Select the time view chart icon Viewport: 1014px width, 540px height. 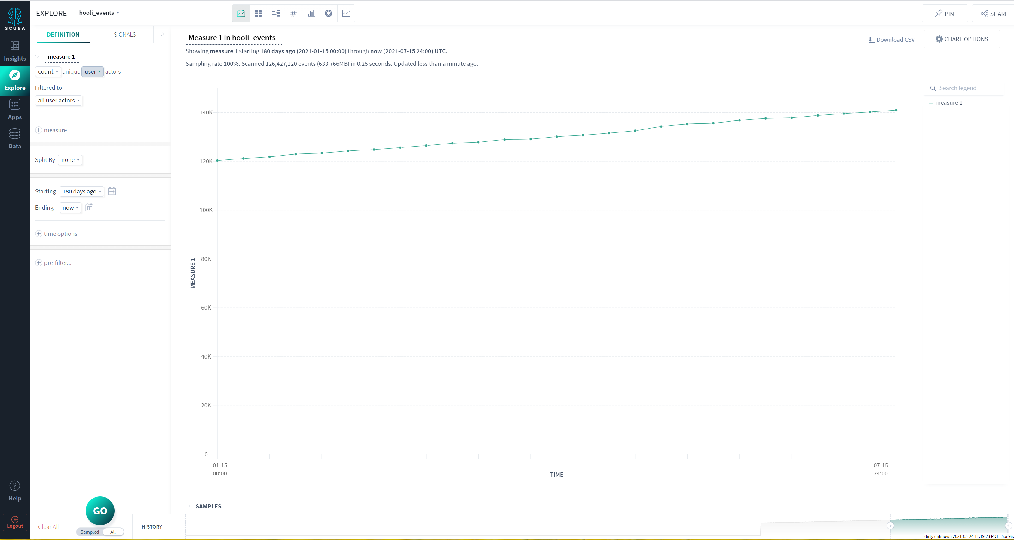(x=240, y=14)
